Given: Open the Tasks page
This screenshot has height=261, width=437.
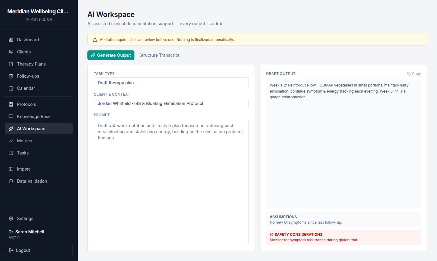Looking at the screenshot, I should 39,153.
